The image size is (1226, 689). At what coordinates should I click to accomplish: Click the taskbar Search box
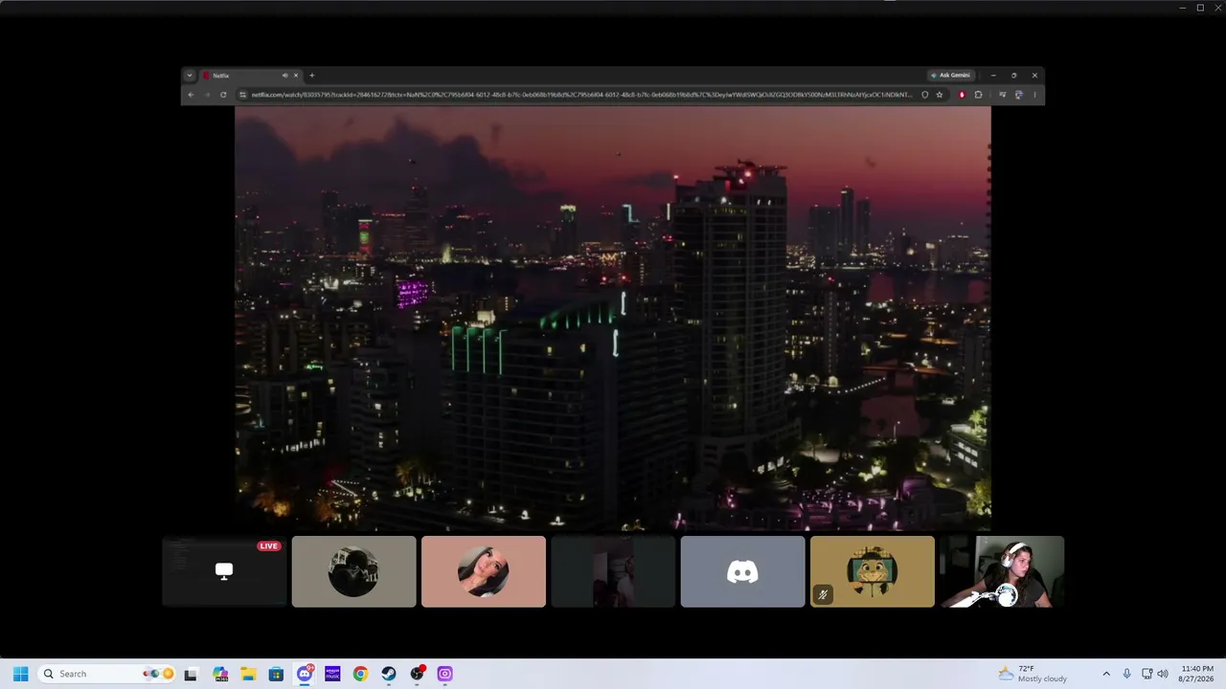tap(106, 674)
